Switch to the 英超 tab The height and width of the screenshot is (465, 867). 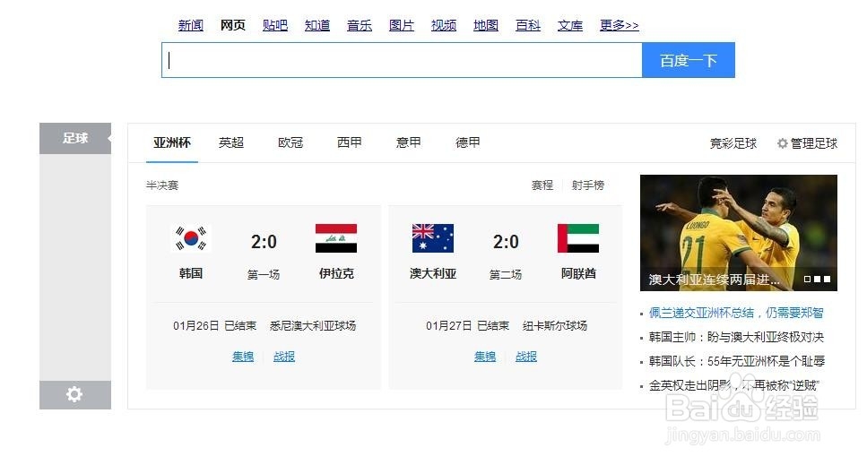(231, 142)
